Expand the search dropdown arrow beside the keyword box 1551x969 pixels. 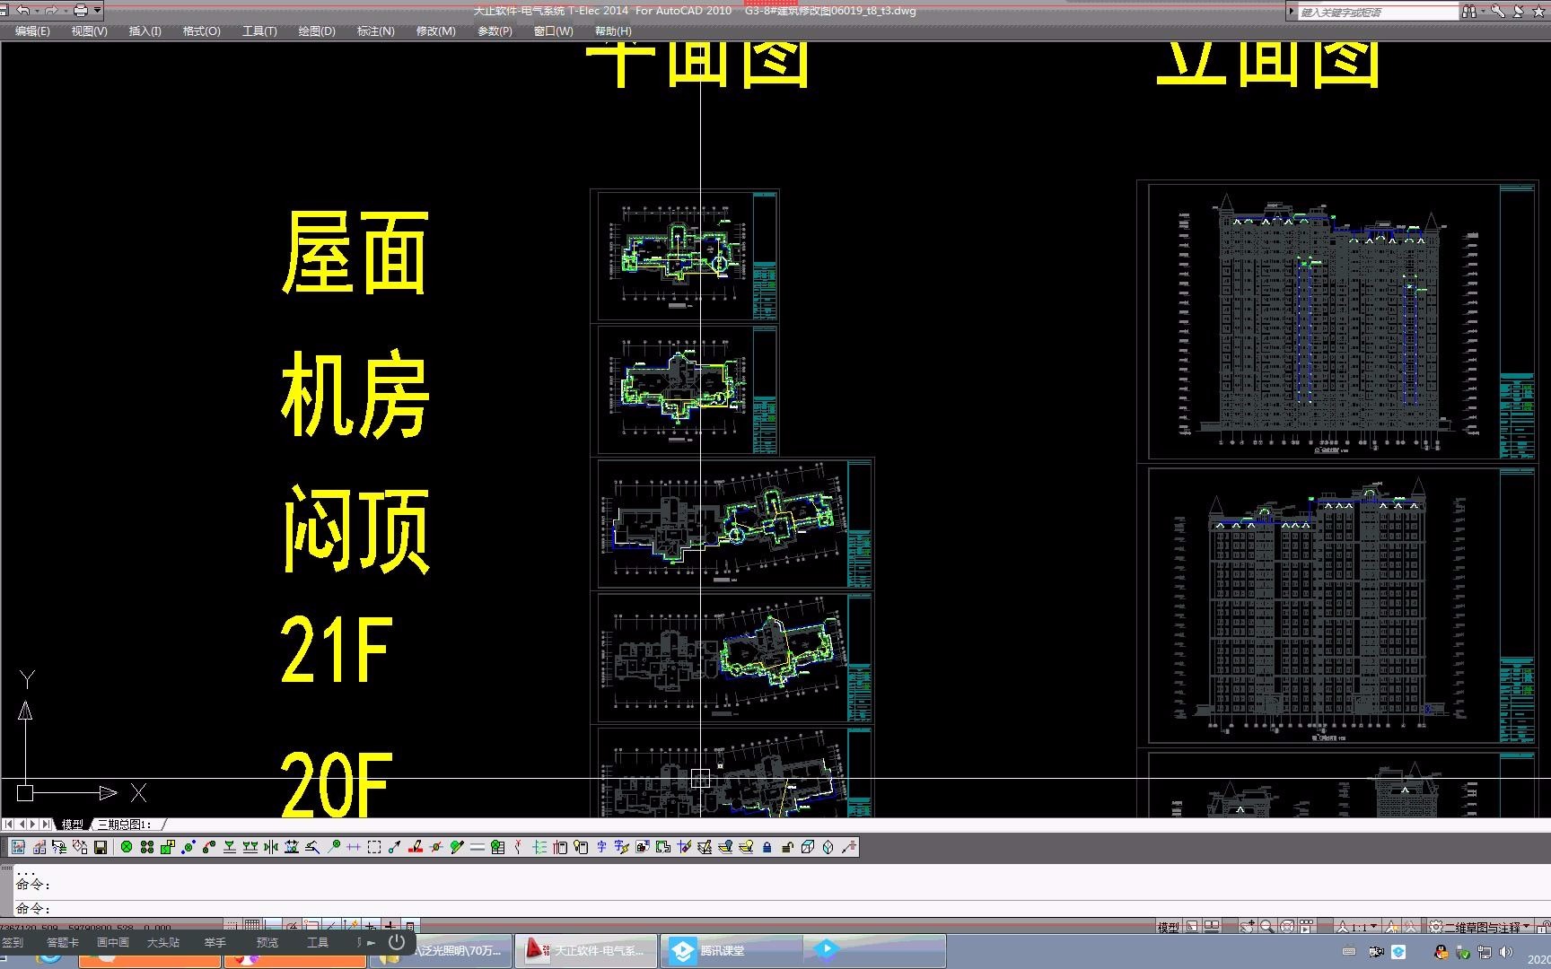1483,10
